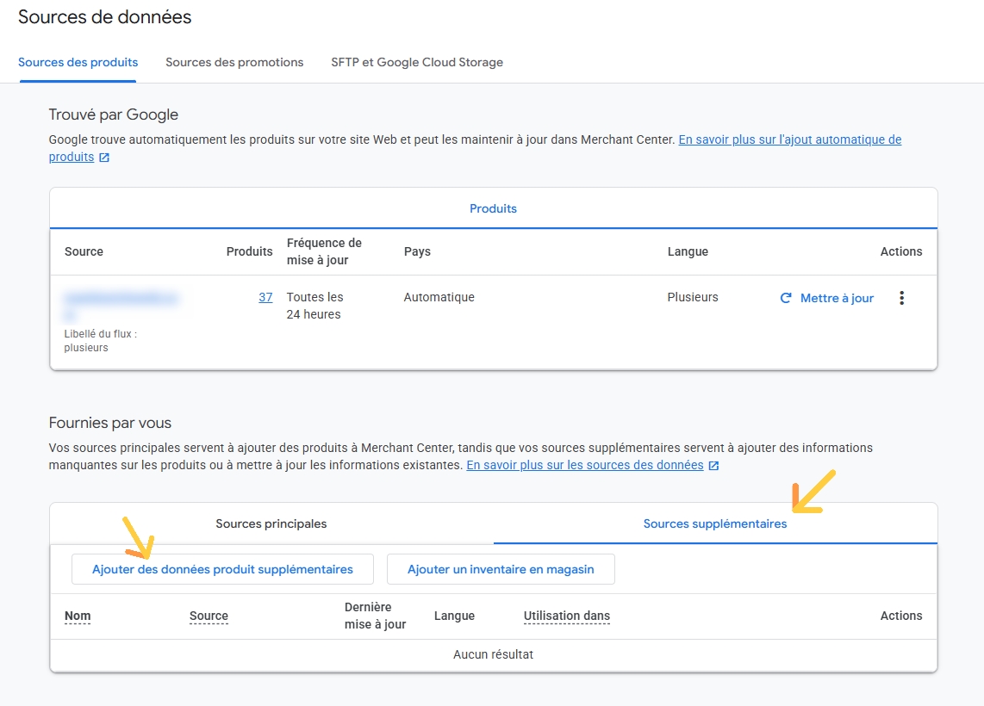Switch to the Sources principales tab
The width and height of the screenshot is (984, 706).
tap(271, 523)
